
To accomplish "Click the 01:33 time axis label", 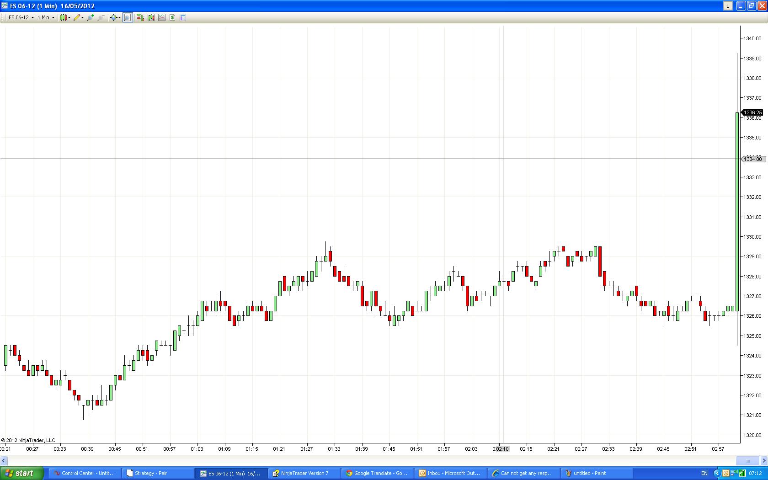I will point(334,449).
